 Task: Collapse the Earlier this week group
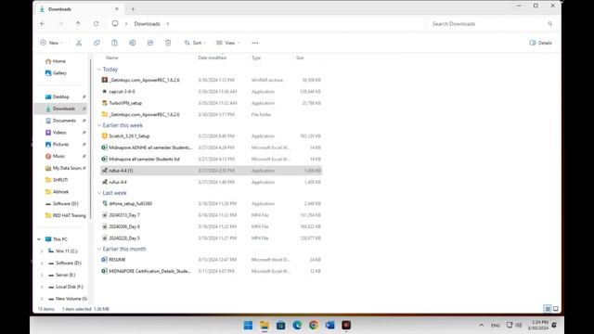pos(99,125)
